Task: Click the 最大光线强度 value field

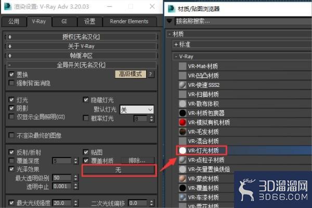Action: point(62,203)
